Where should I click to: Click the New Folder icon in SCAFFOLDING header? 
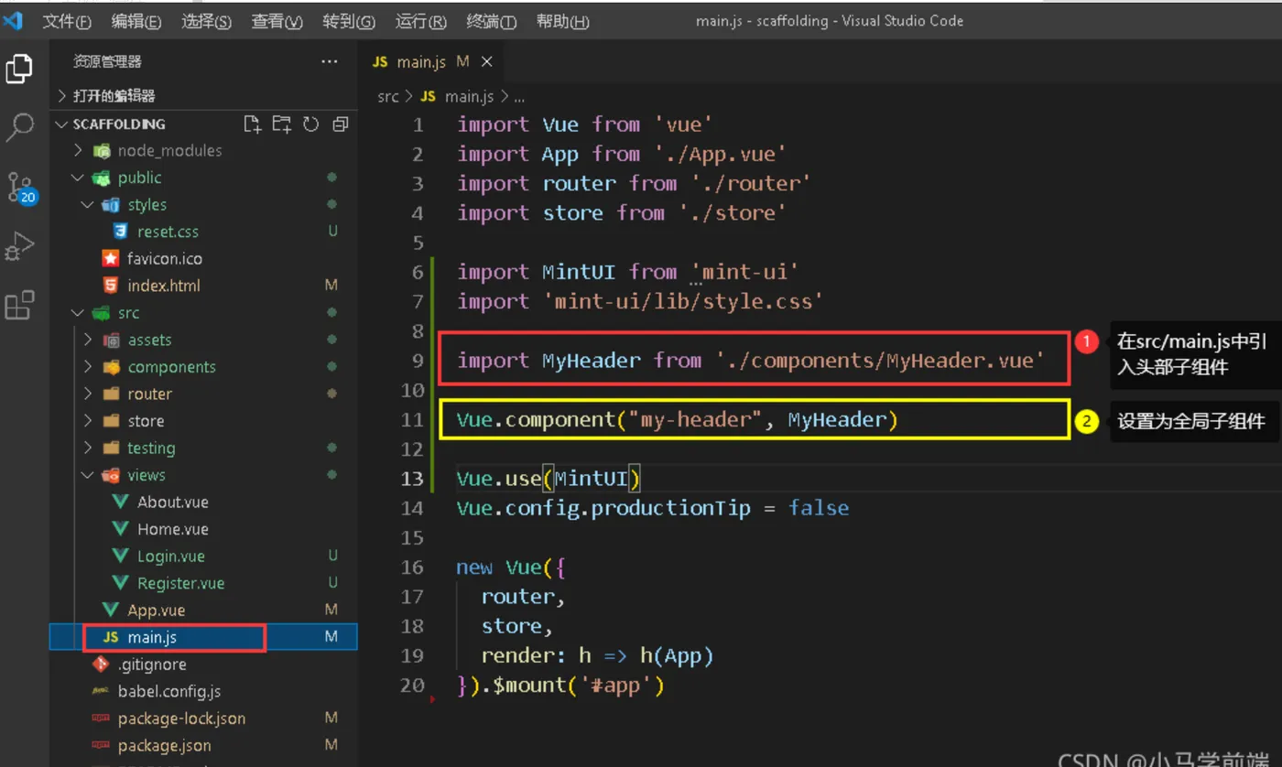[282, 124]
